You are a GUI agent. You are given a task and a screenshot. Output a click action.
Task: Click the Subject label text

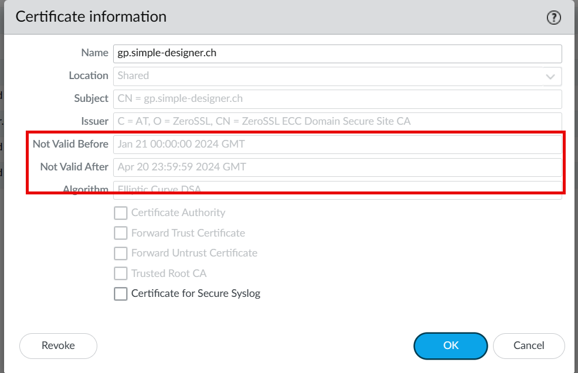(91, 98)
